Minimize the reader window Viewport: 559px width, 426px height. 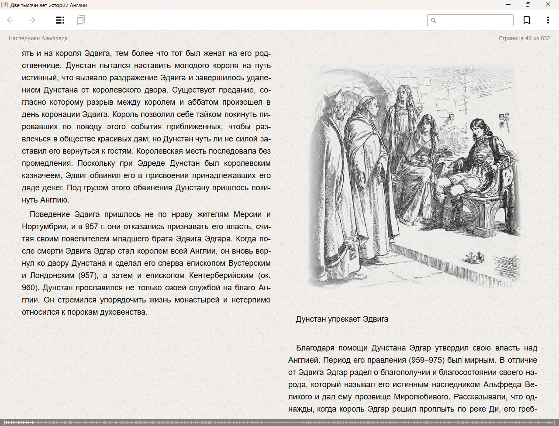508,5
